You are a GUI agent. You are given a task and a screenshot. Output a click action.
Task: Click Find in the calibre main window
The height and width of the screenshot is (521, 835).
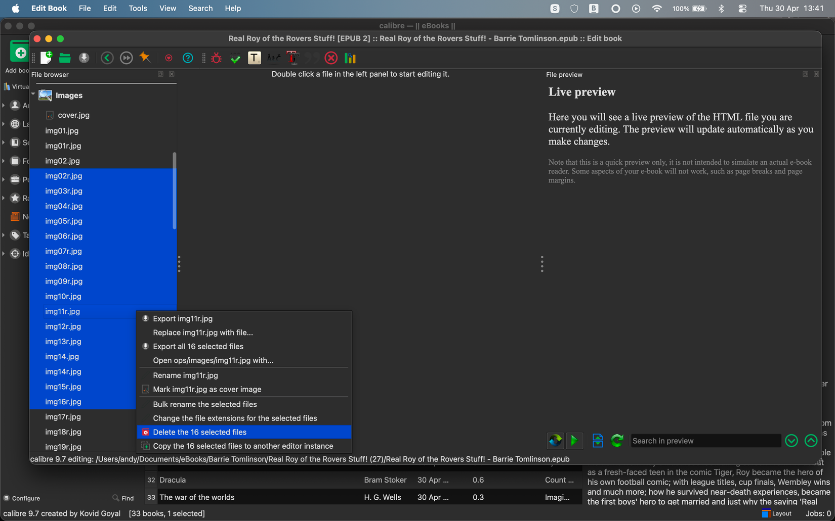click(123, 498)
